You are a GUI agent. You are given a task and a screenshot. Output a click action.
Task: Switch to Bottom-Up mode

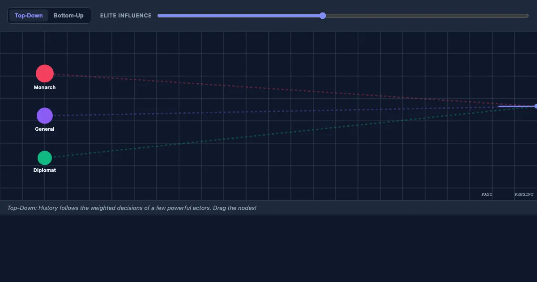pos(68,16)
